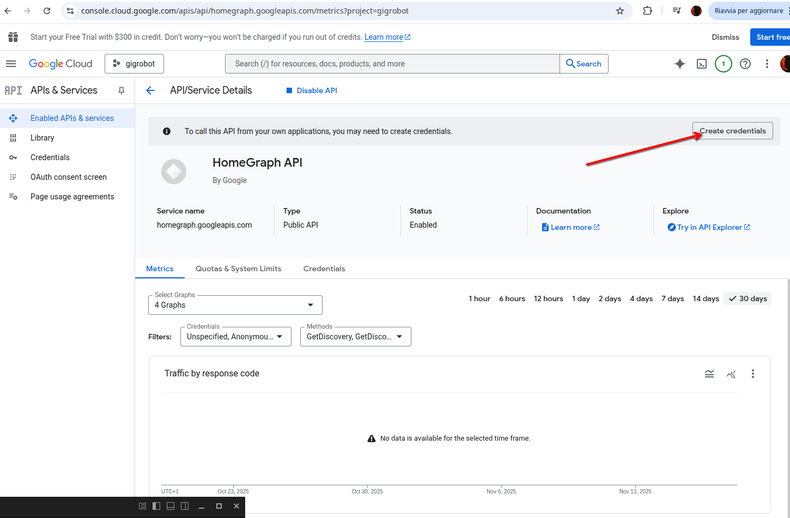Click the back arrow beside API/Service Details
Image resolution: width=790 pixels, height=518 pixels.
click(x=151, y=90)
